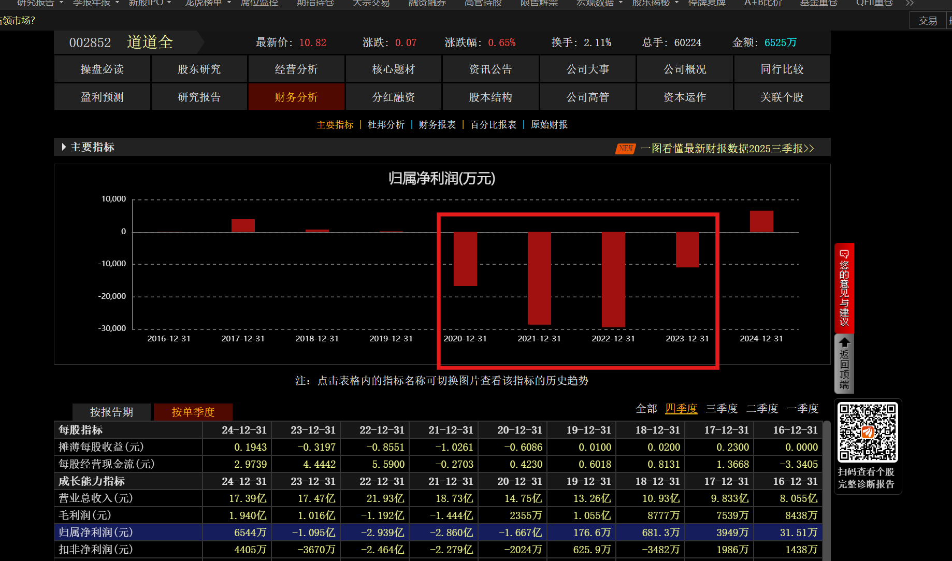The height and width of the screenshot is (561, 952).
Task: Click the QR code for stock diagnosis
Action: coord(868,432)
